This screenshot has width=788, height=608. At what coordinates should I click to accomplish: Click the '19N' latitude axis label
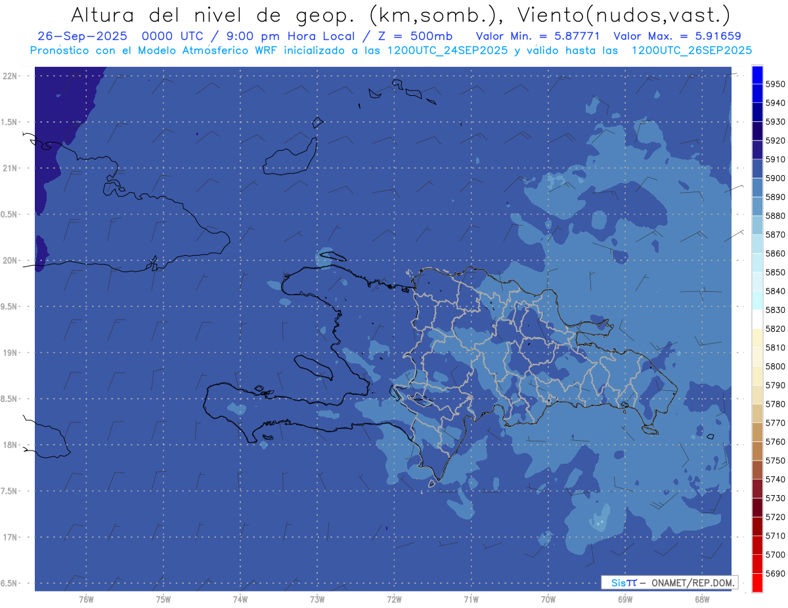click(x=10, y=353)
